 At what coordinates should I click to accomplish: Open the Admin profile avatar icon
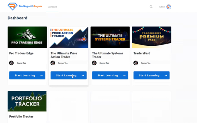[x=169, y=7]
